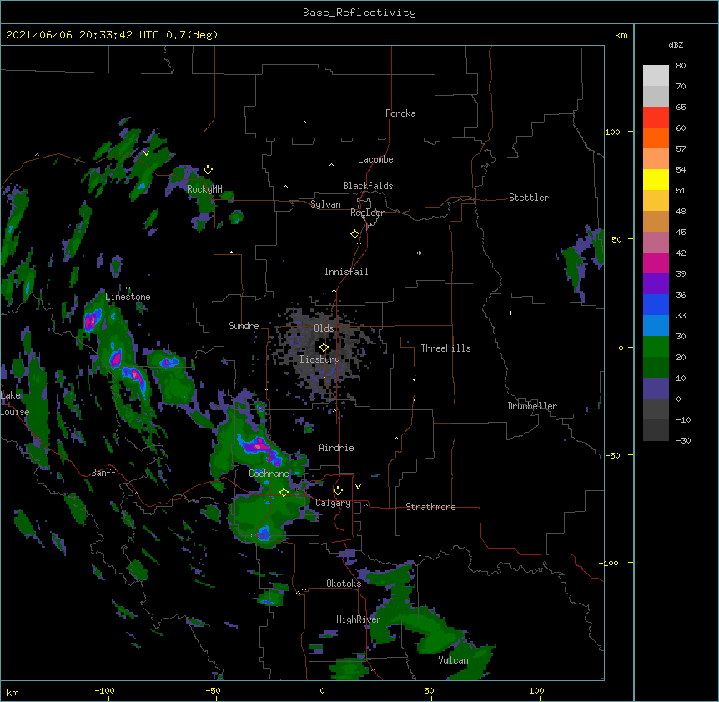Image resolution: width=719 pixels, height=702 pixels.
Task: Click the Limestone label
Action: pos(128,297)
